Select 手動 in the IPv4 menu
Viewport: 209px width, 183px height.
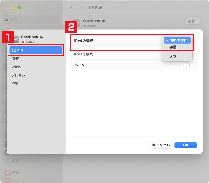[x=173, y=47]
